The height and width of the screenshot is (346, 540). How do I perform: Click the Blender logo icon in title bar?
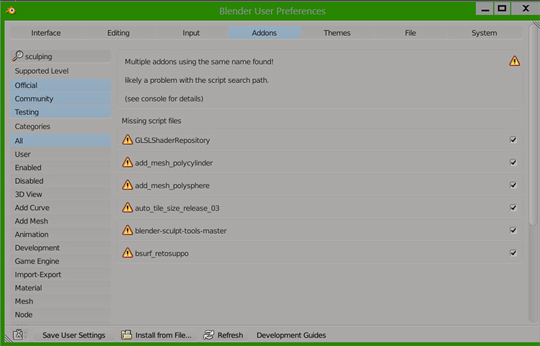pyautogui.click(x=11, y=10)
